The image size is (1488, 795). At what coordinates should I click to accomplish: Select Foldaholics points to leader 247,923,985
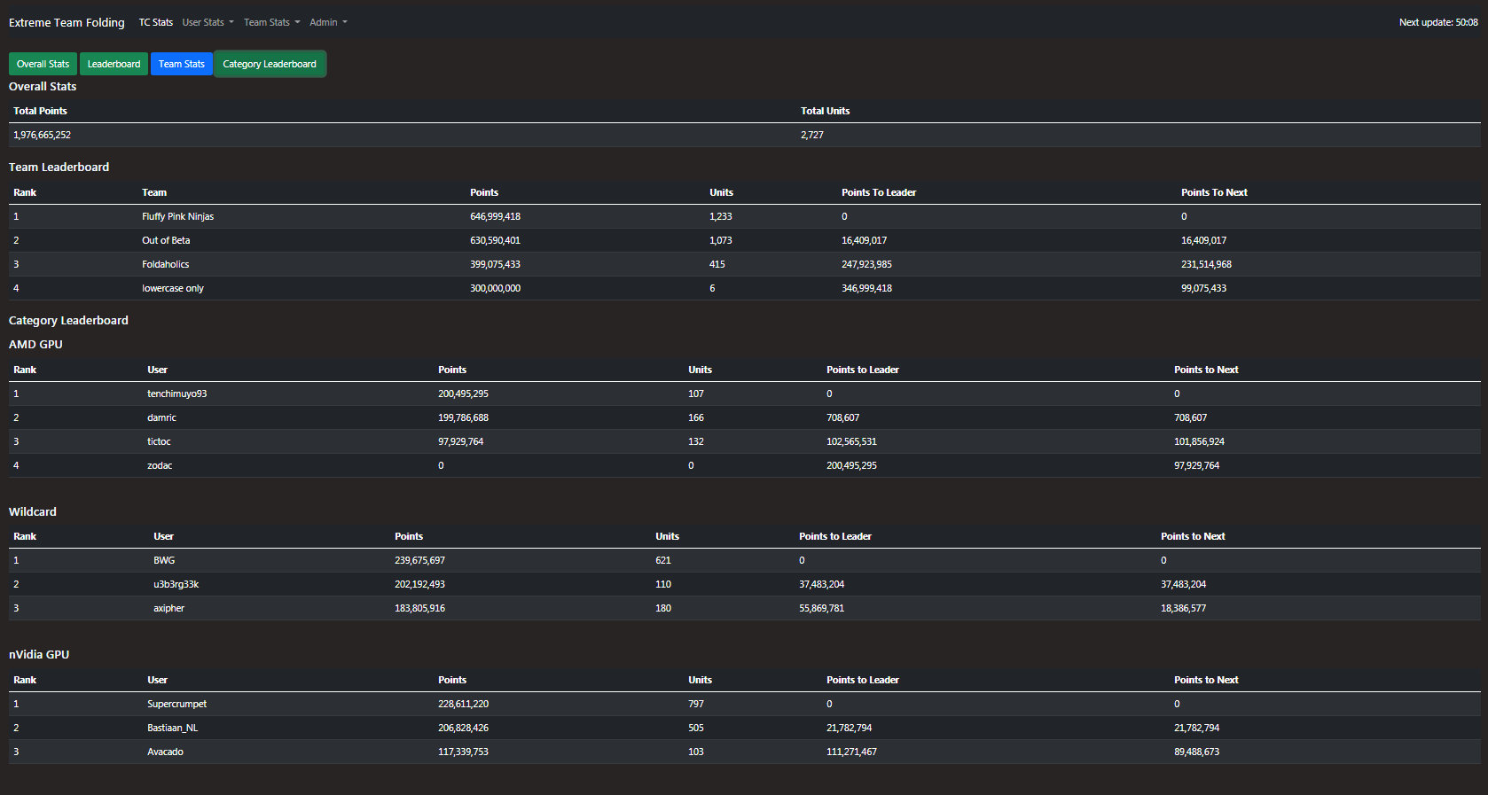coord(866,264)
